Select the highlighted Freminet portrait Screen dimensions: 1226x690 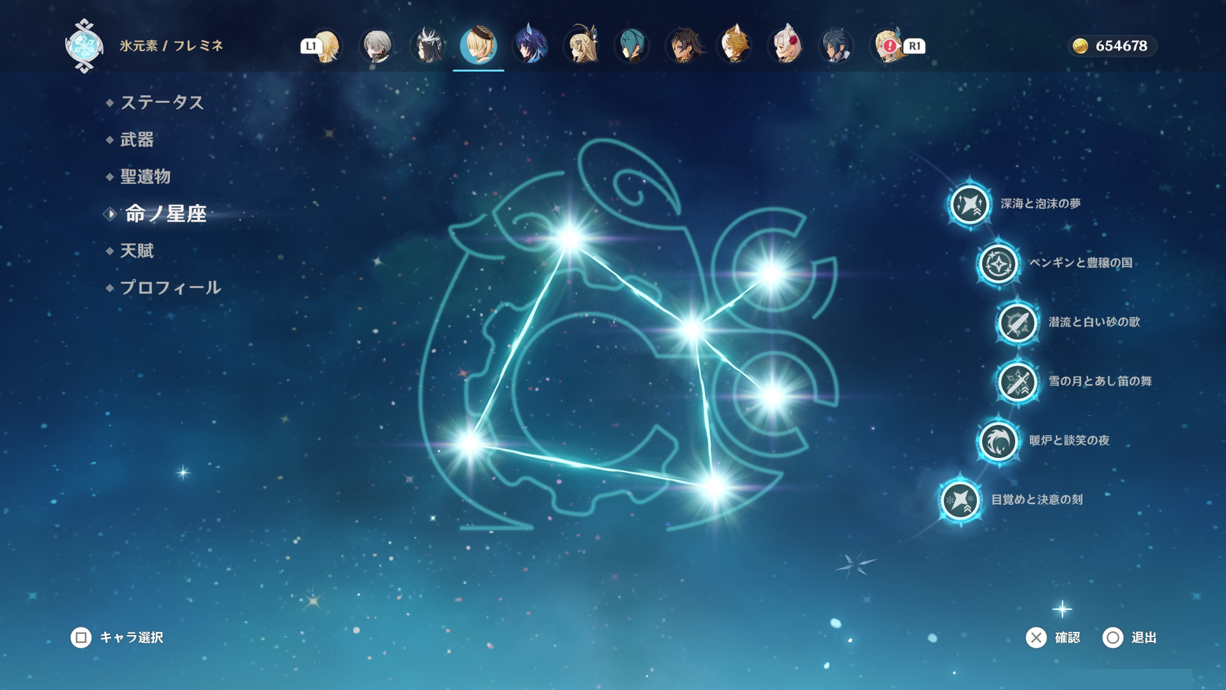(x=478, y=46)
